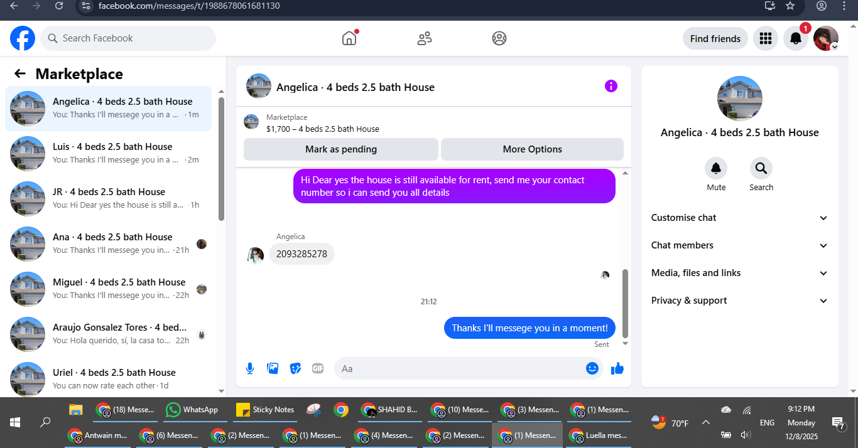
Task: Switch to (6) Messenger taskbar window
Action: (x=169, y=435)
